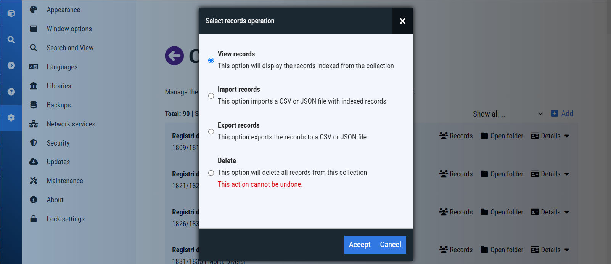Select the Delete radio option
This screenshot has height=264, width=611.
[x=211, y=173]
